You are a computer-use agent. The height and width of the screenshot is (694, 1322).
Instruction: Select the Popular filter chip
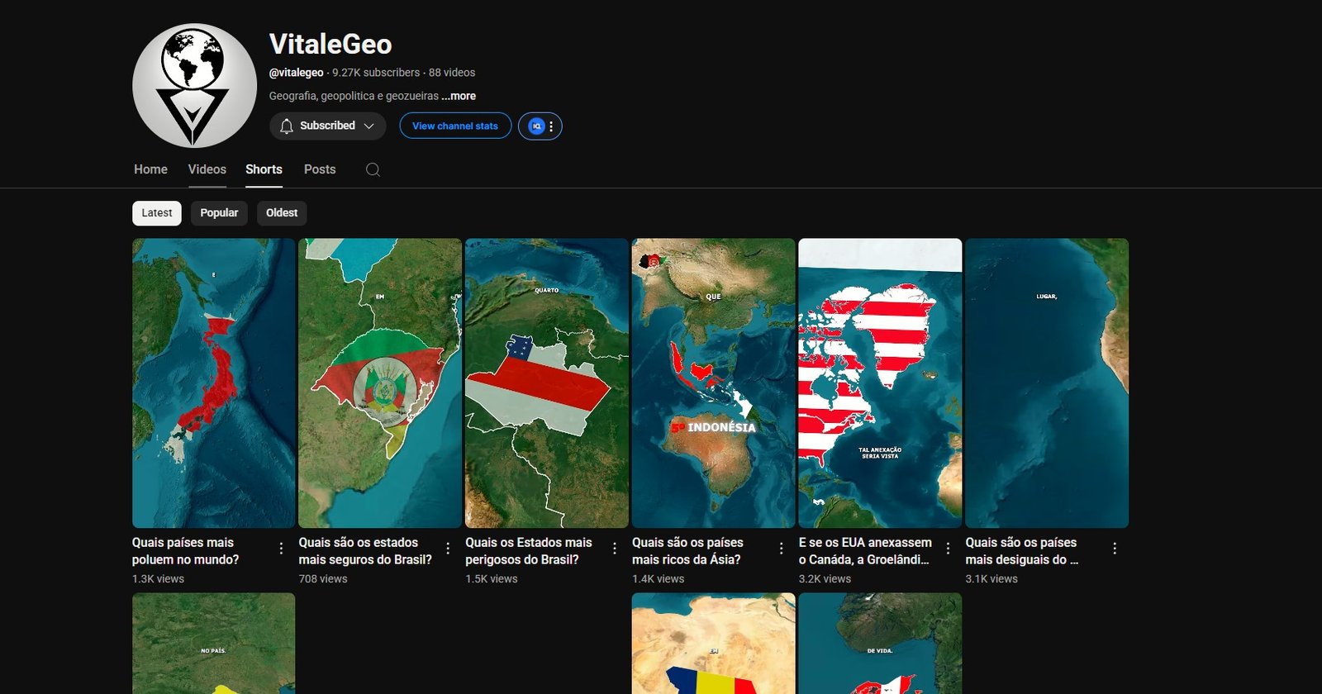[x=219, y=213]
